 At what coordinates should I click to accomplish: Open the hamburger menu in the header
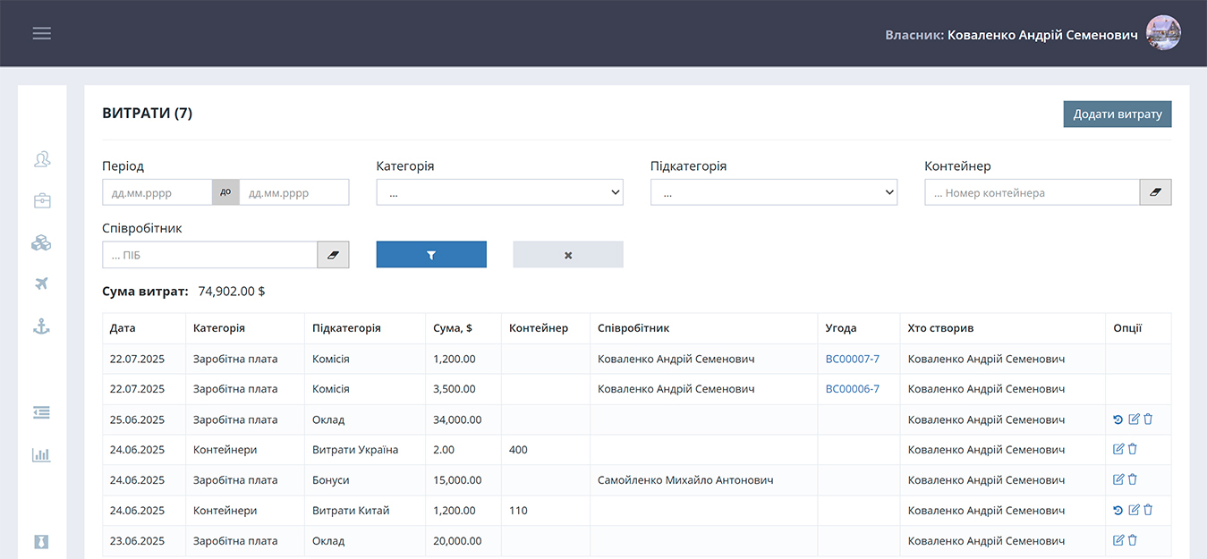[42, 33]
